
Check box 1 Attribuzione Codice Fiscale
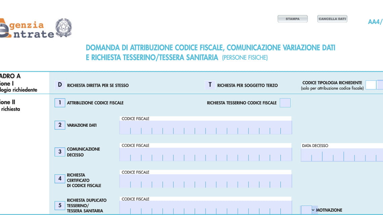point(60,103)
